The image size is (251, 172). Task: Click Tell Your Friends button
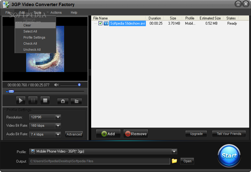click(229, 134)
